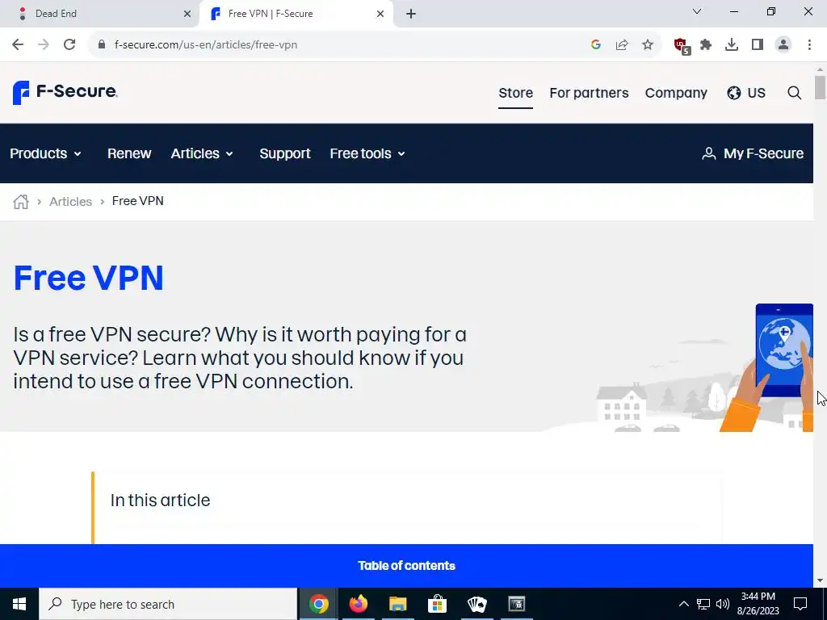Open the US region selector
Viewport: 827px width, 620px height.
tap(745, 93)
